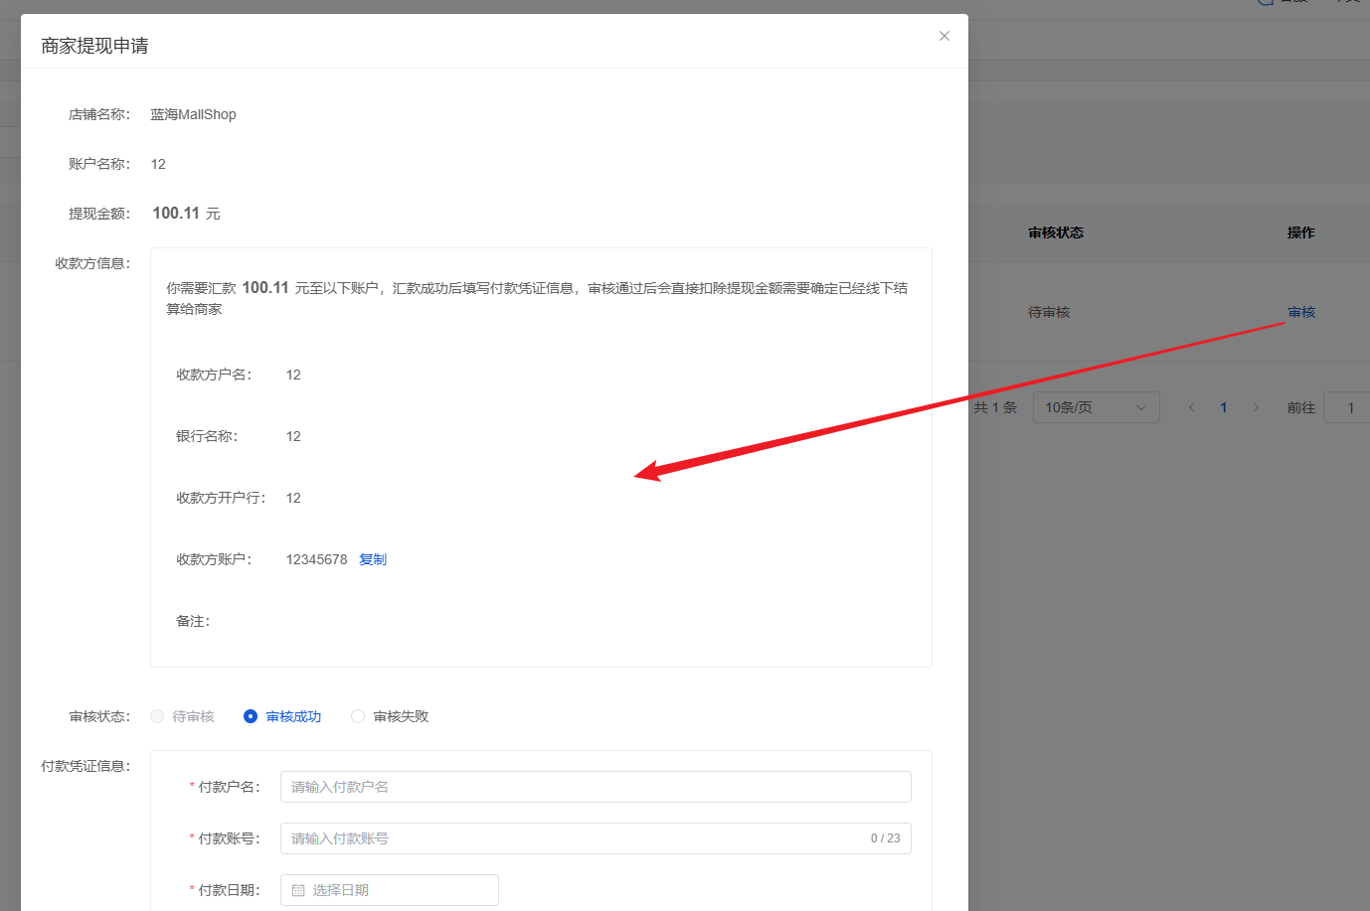
Task: Click the 收款方开户行 label
Action: (221, 498)
